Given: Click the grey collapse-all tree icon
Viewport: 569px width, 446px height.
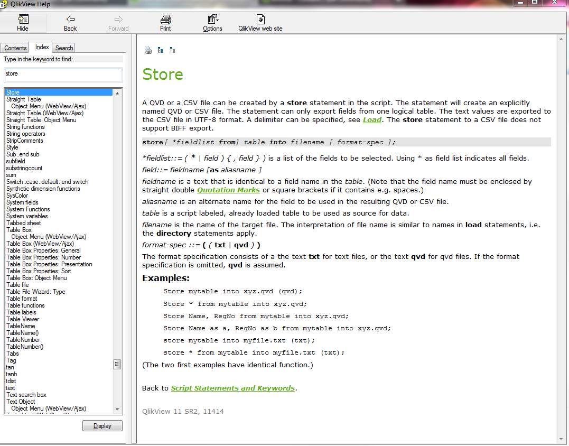Looking at the screenshot, I should click(173, 50).
